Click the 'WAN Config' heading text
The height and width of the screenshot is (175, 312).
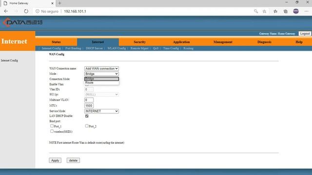[57, 54]
